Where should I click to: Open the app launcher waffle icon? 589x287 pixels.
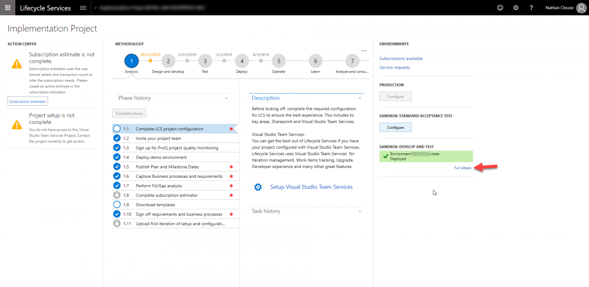pos(7,7)
